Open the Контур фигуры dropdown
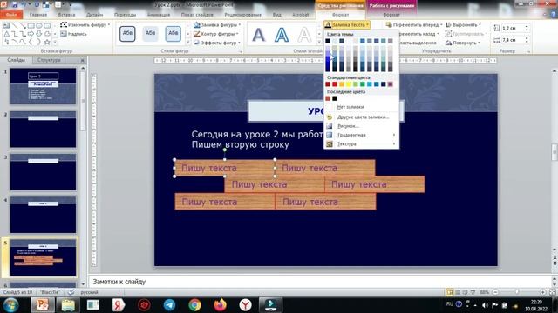This screenshot has width=558, height=313. [216, 34]
